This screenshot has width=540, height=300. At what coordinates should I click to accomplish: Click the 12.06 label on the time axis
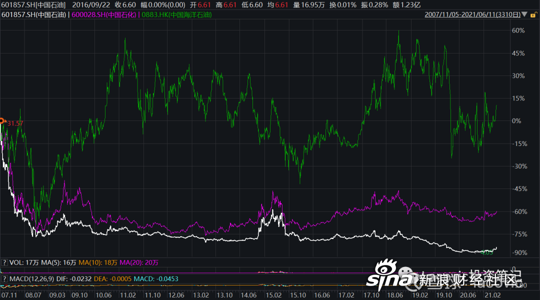pos(176,295)
